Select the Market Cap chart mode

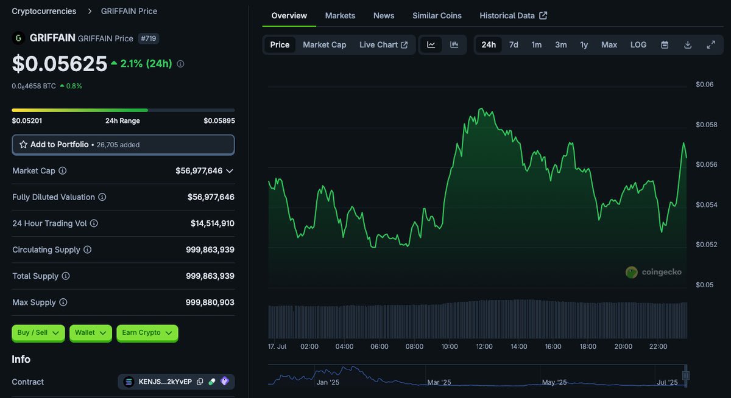pos(325,44)
